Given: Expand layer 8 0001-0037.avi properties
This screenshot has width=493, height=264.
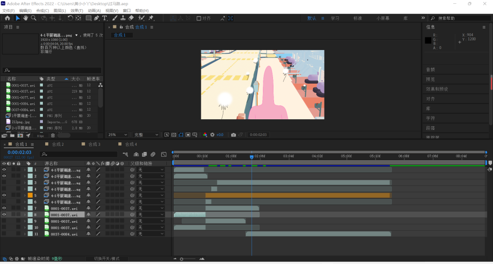Looking at the screenshot, I should pos(25,215).
